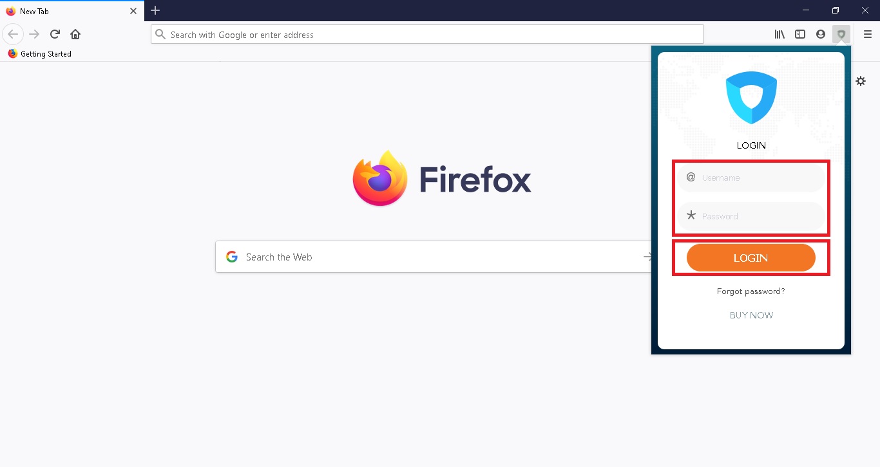This screenshot has width=880, height=467.
Task: Minimize the Firefox window
Action: [806, 10]
